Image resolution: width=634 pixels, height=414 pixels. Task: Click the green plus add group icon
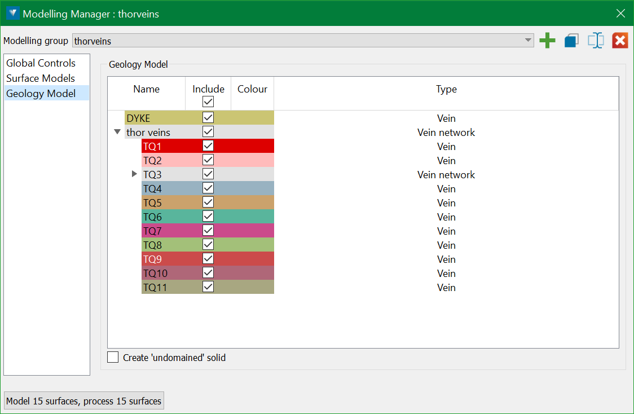[547, 41]
